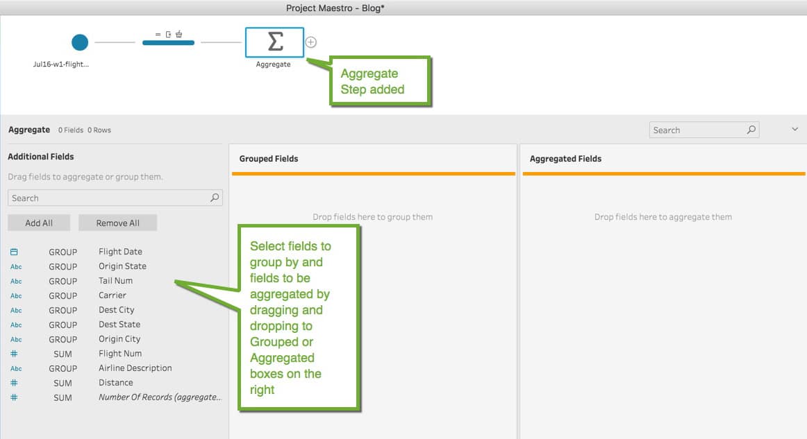Screen dimensions: 807x439
Task: Select the Aggregate sigma step
Action: tap(274, 42)
